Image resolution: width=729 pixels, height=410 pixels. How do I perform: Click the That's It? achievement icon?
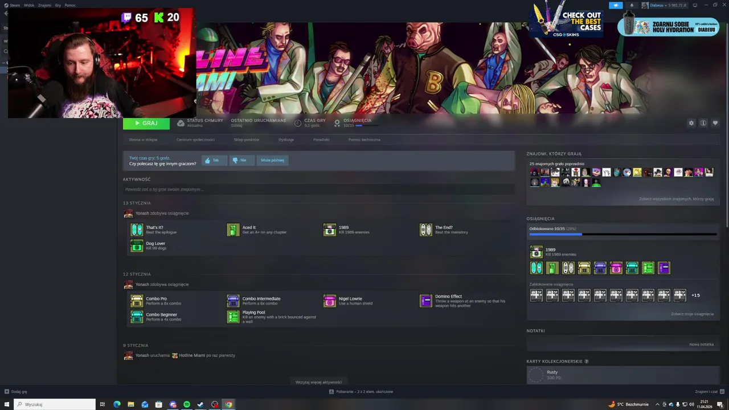pos(137,229)
